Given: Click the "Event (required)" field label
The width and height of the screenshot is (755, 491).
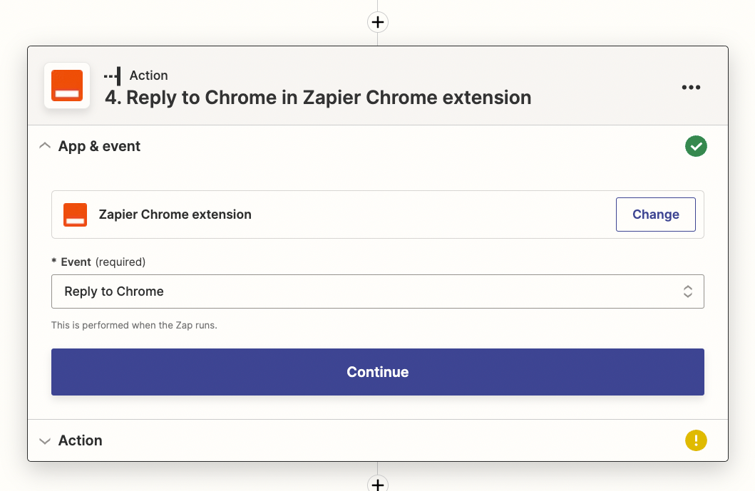Looking at the screenshot, I should coord(98,262).
